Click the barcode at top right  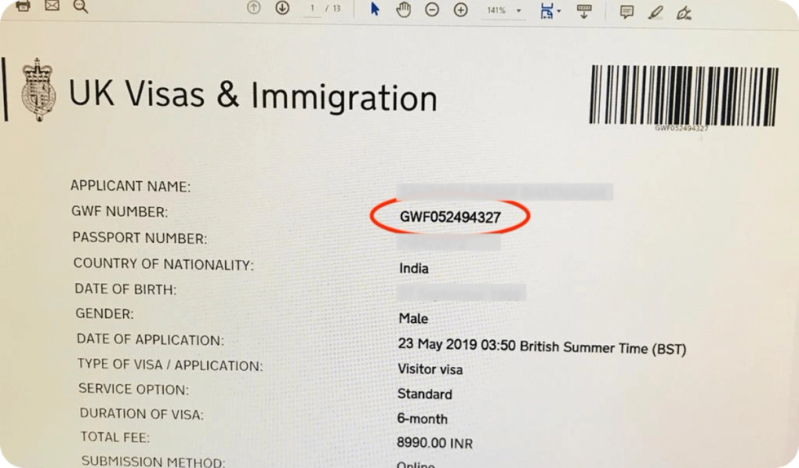tap(683, 96)
